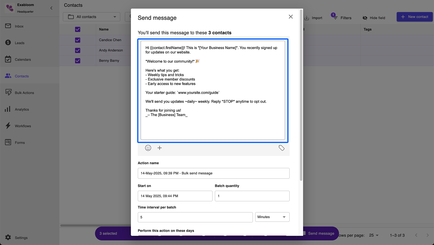Close the Send message dialog
Image resolution: width=434 pixels, height=245 pixels.
(x=290, y=17)
